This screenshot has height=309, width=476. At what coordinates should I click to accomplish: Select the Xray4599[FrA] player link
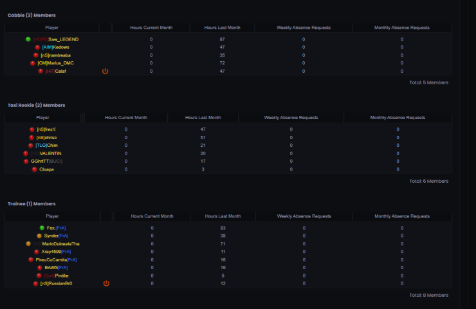point(56,252)
